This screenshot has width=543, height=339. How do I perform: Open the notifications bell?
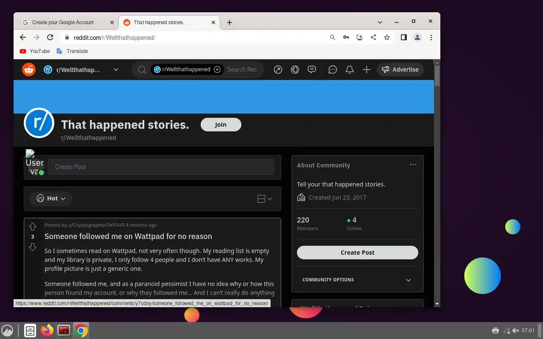click(x=350, y=69)
